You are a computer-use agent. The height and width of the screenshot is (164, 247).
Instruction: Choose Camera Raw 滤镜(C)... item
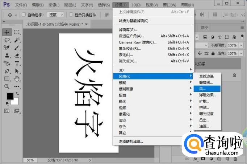(x=153, y=42)
